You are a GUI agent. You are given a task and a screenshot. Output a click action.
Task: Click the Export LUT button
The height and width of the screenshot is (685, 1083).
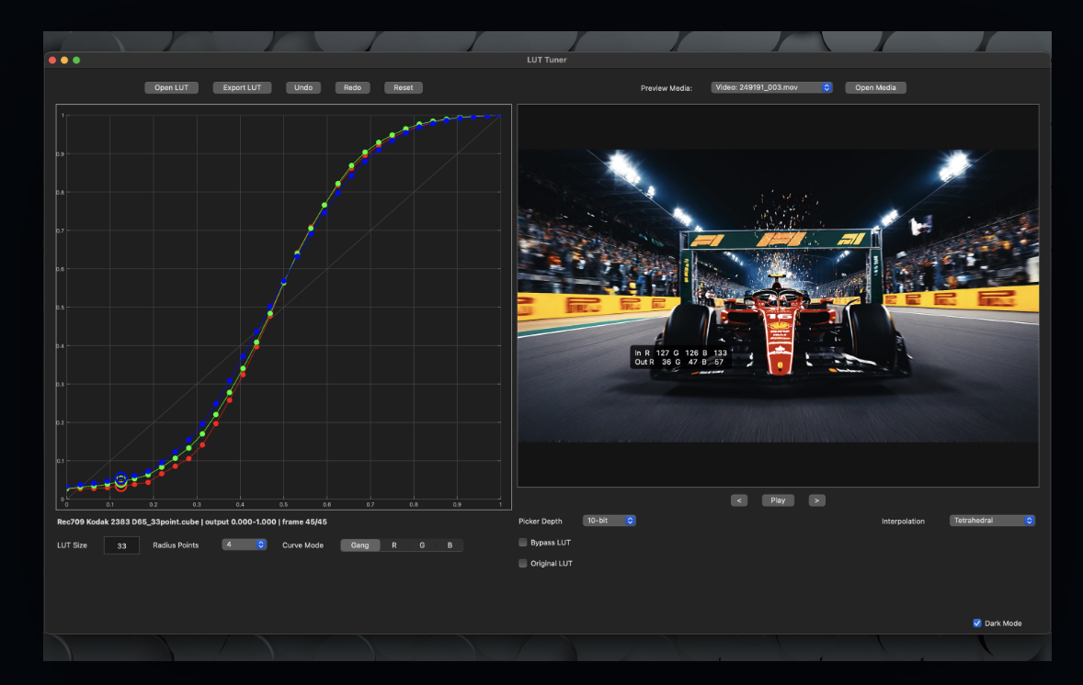[x=242, y=87]
